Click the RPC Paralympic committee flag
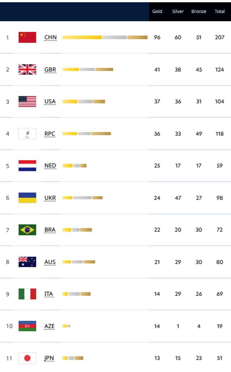231x372 pixels. coord(27,134)
